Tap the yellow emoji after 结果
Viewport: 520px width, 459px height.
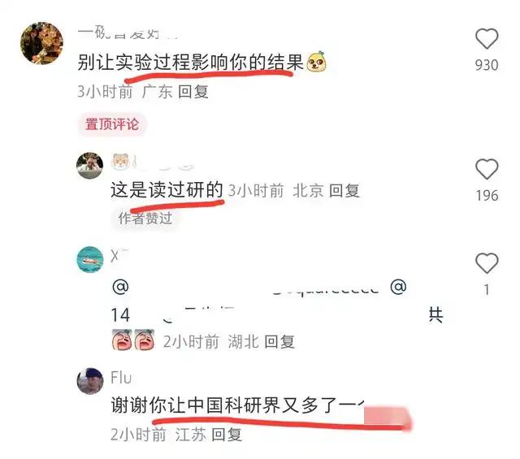click(x=316, y=62)
